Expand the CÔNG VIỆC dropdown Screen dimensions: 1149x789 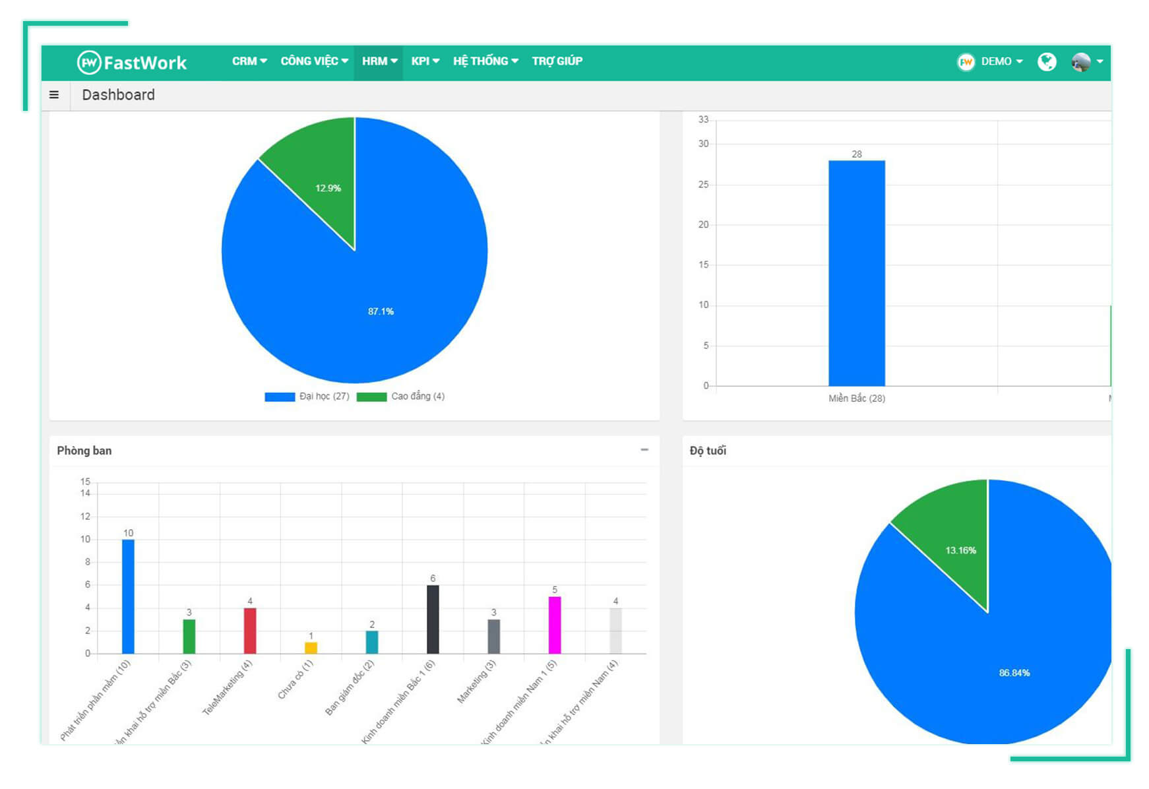pyautogui.click(x=314, y=61)
